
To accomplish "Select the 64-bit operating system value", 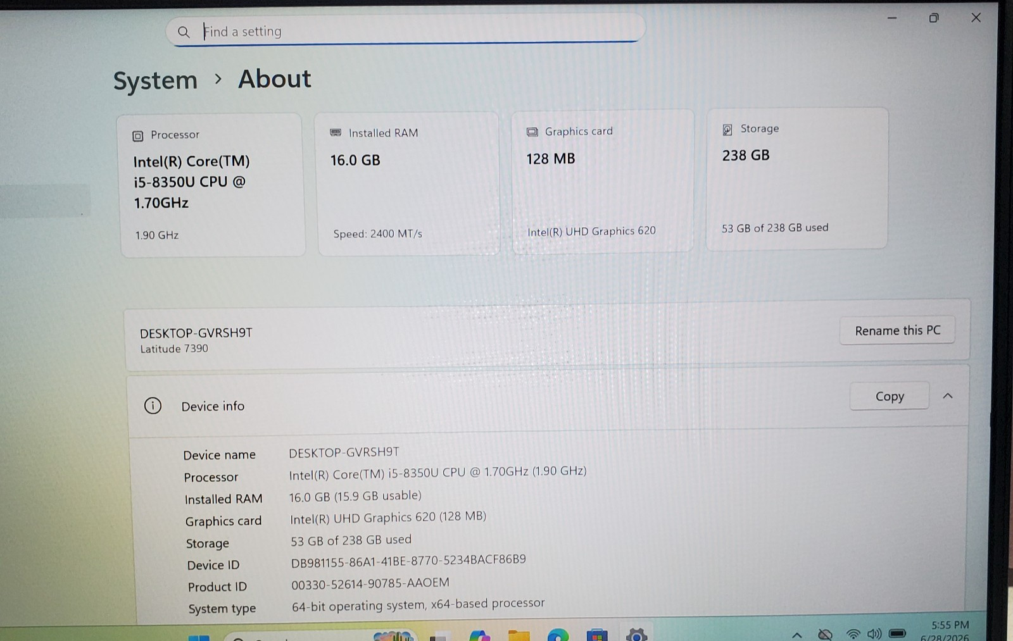I will [x=418, y=605].
